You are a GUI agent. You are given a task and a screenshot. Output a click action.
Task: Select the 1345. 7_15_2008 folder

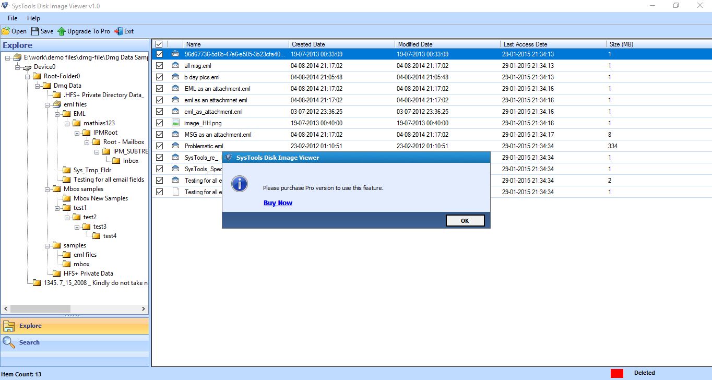point(96,283)
